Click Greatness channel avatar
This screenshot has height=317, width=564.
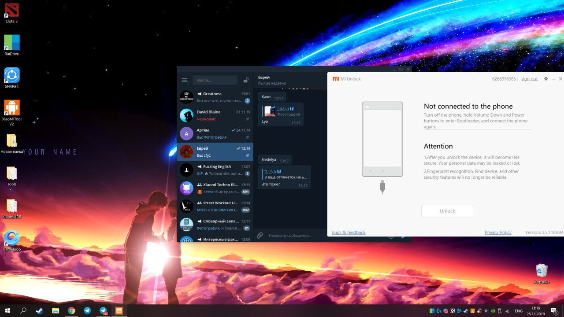pos(186,97)
